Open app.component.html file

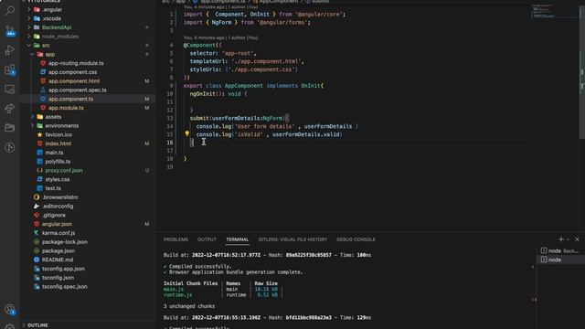pos(74,81)
